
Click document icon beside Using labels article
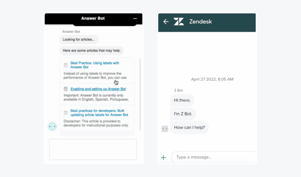click(x=65, y=65)
